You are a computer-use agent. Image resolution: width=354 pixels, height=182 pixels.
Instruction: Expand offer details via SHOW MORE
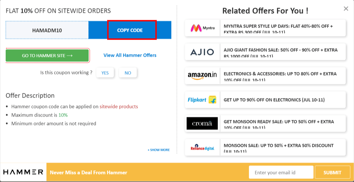159,150
